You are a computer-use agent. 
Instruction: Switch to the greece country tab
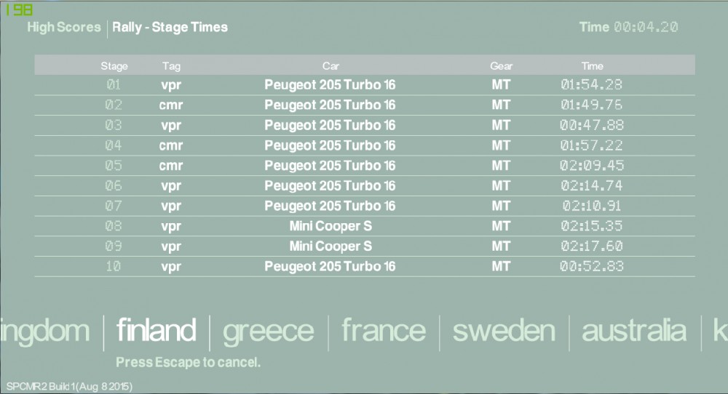(x=268, y=331)
